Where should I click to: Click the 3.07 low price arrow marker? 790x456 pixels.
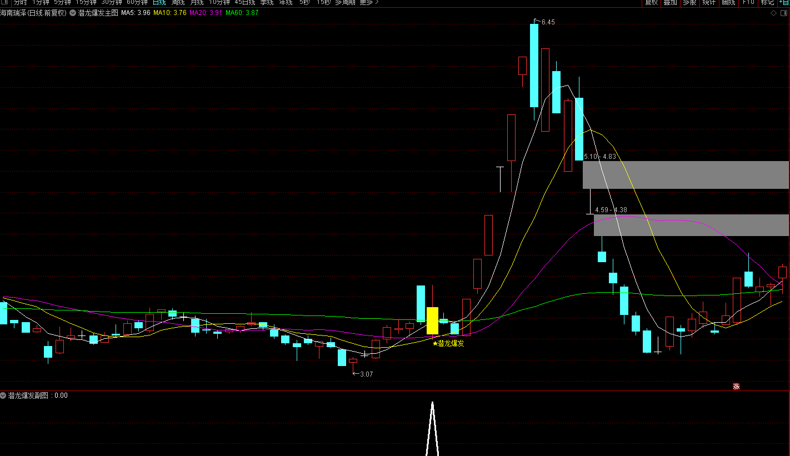(x=363, y=374)
